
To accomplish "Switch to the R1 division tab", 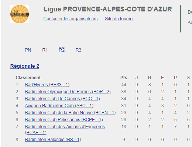I will pos(45,50).
